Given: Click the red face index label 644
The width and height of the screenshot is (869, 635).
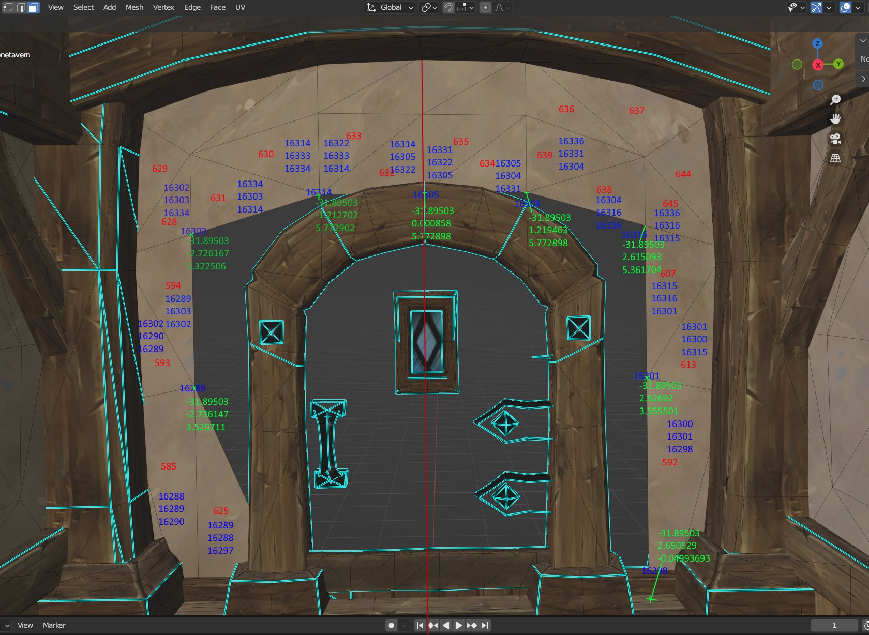Looking at the screenshot, I should coord(683,174).
